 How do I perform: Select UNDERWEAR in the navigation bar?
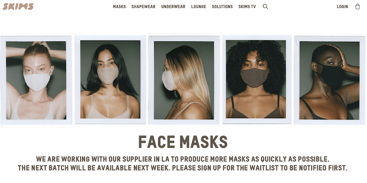[x=173, y=7]
